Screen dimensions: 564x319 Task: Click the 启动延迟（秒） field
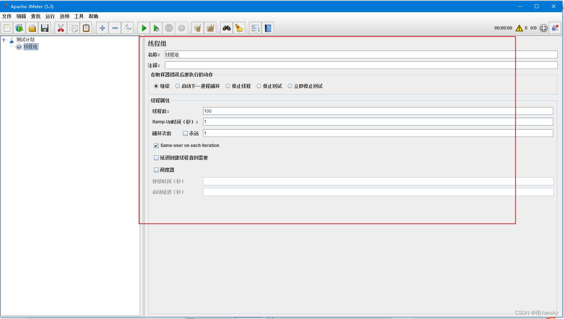point(378,192)
